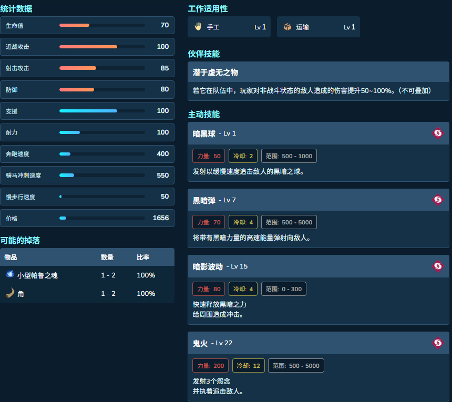The height and width of the screenshot is (402, 452).
Task: Click the 潜于虚无之物 partner skill header
Action: click(319, 72)
